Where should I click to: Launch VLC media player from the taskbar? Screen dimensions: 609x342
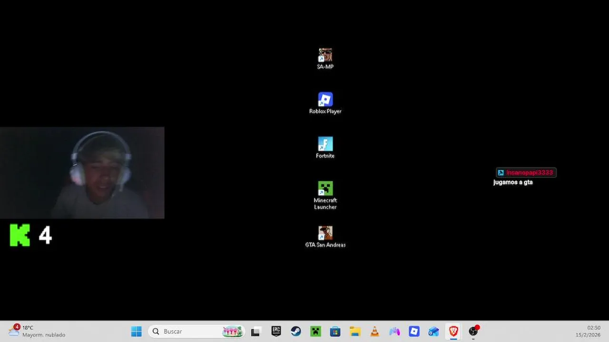coord(375,331)
